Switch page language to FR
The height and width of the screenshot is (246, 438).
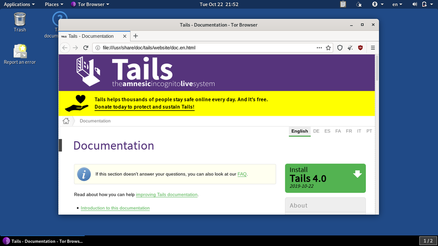[x=349, y=131]
